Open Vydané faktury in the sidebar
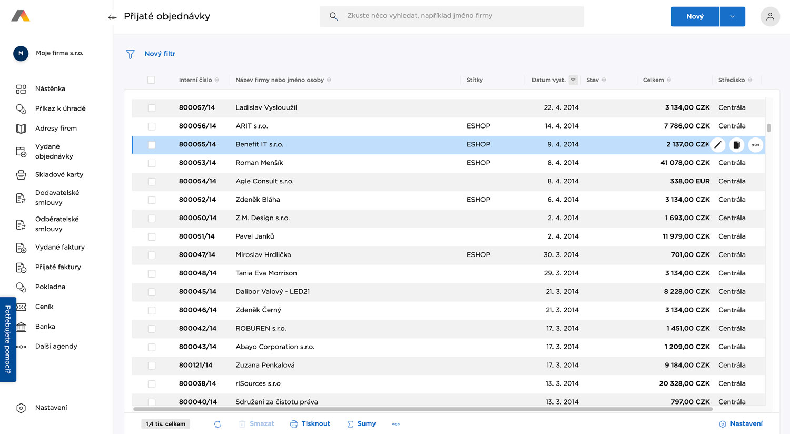The height and width of the screenshot is (434, 790). point(60,247)
